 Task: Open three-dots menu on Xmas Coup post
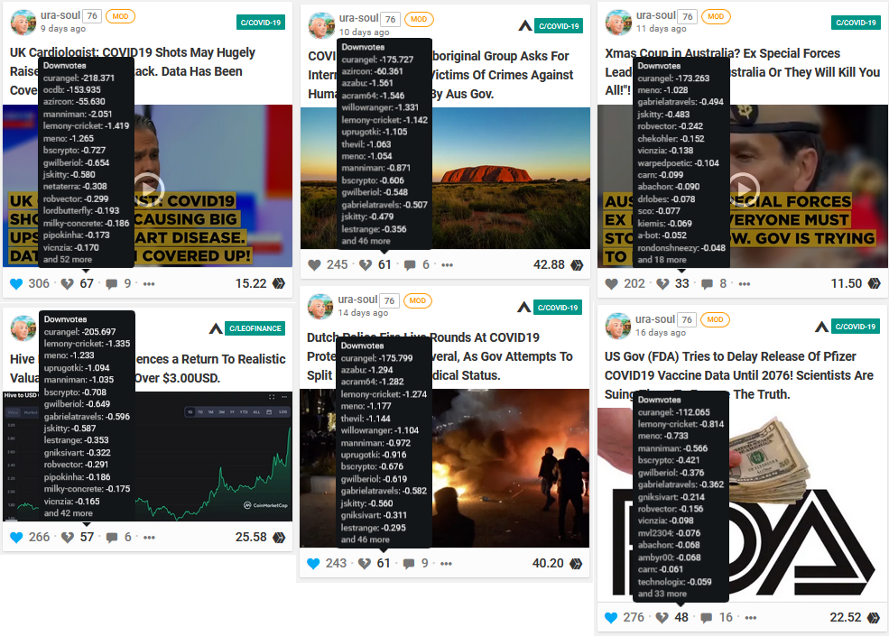pos(745,284)
